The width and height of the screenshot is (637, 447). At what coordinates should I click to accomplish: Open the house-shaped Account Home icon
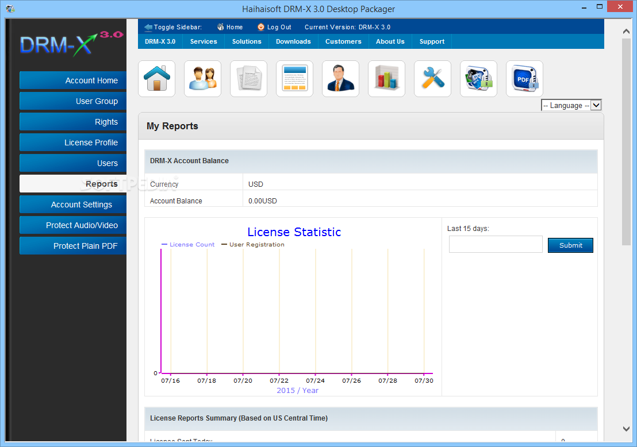pyautogui.click(x=157, y=79)
